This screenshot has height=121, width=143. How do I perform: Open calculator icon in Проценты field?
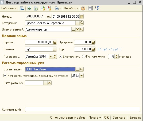click(x=93, y=42)
